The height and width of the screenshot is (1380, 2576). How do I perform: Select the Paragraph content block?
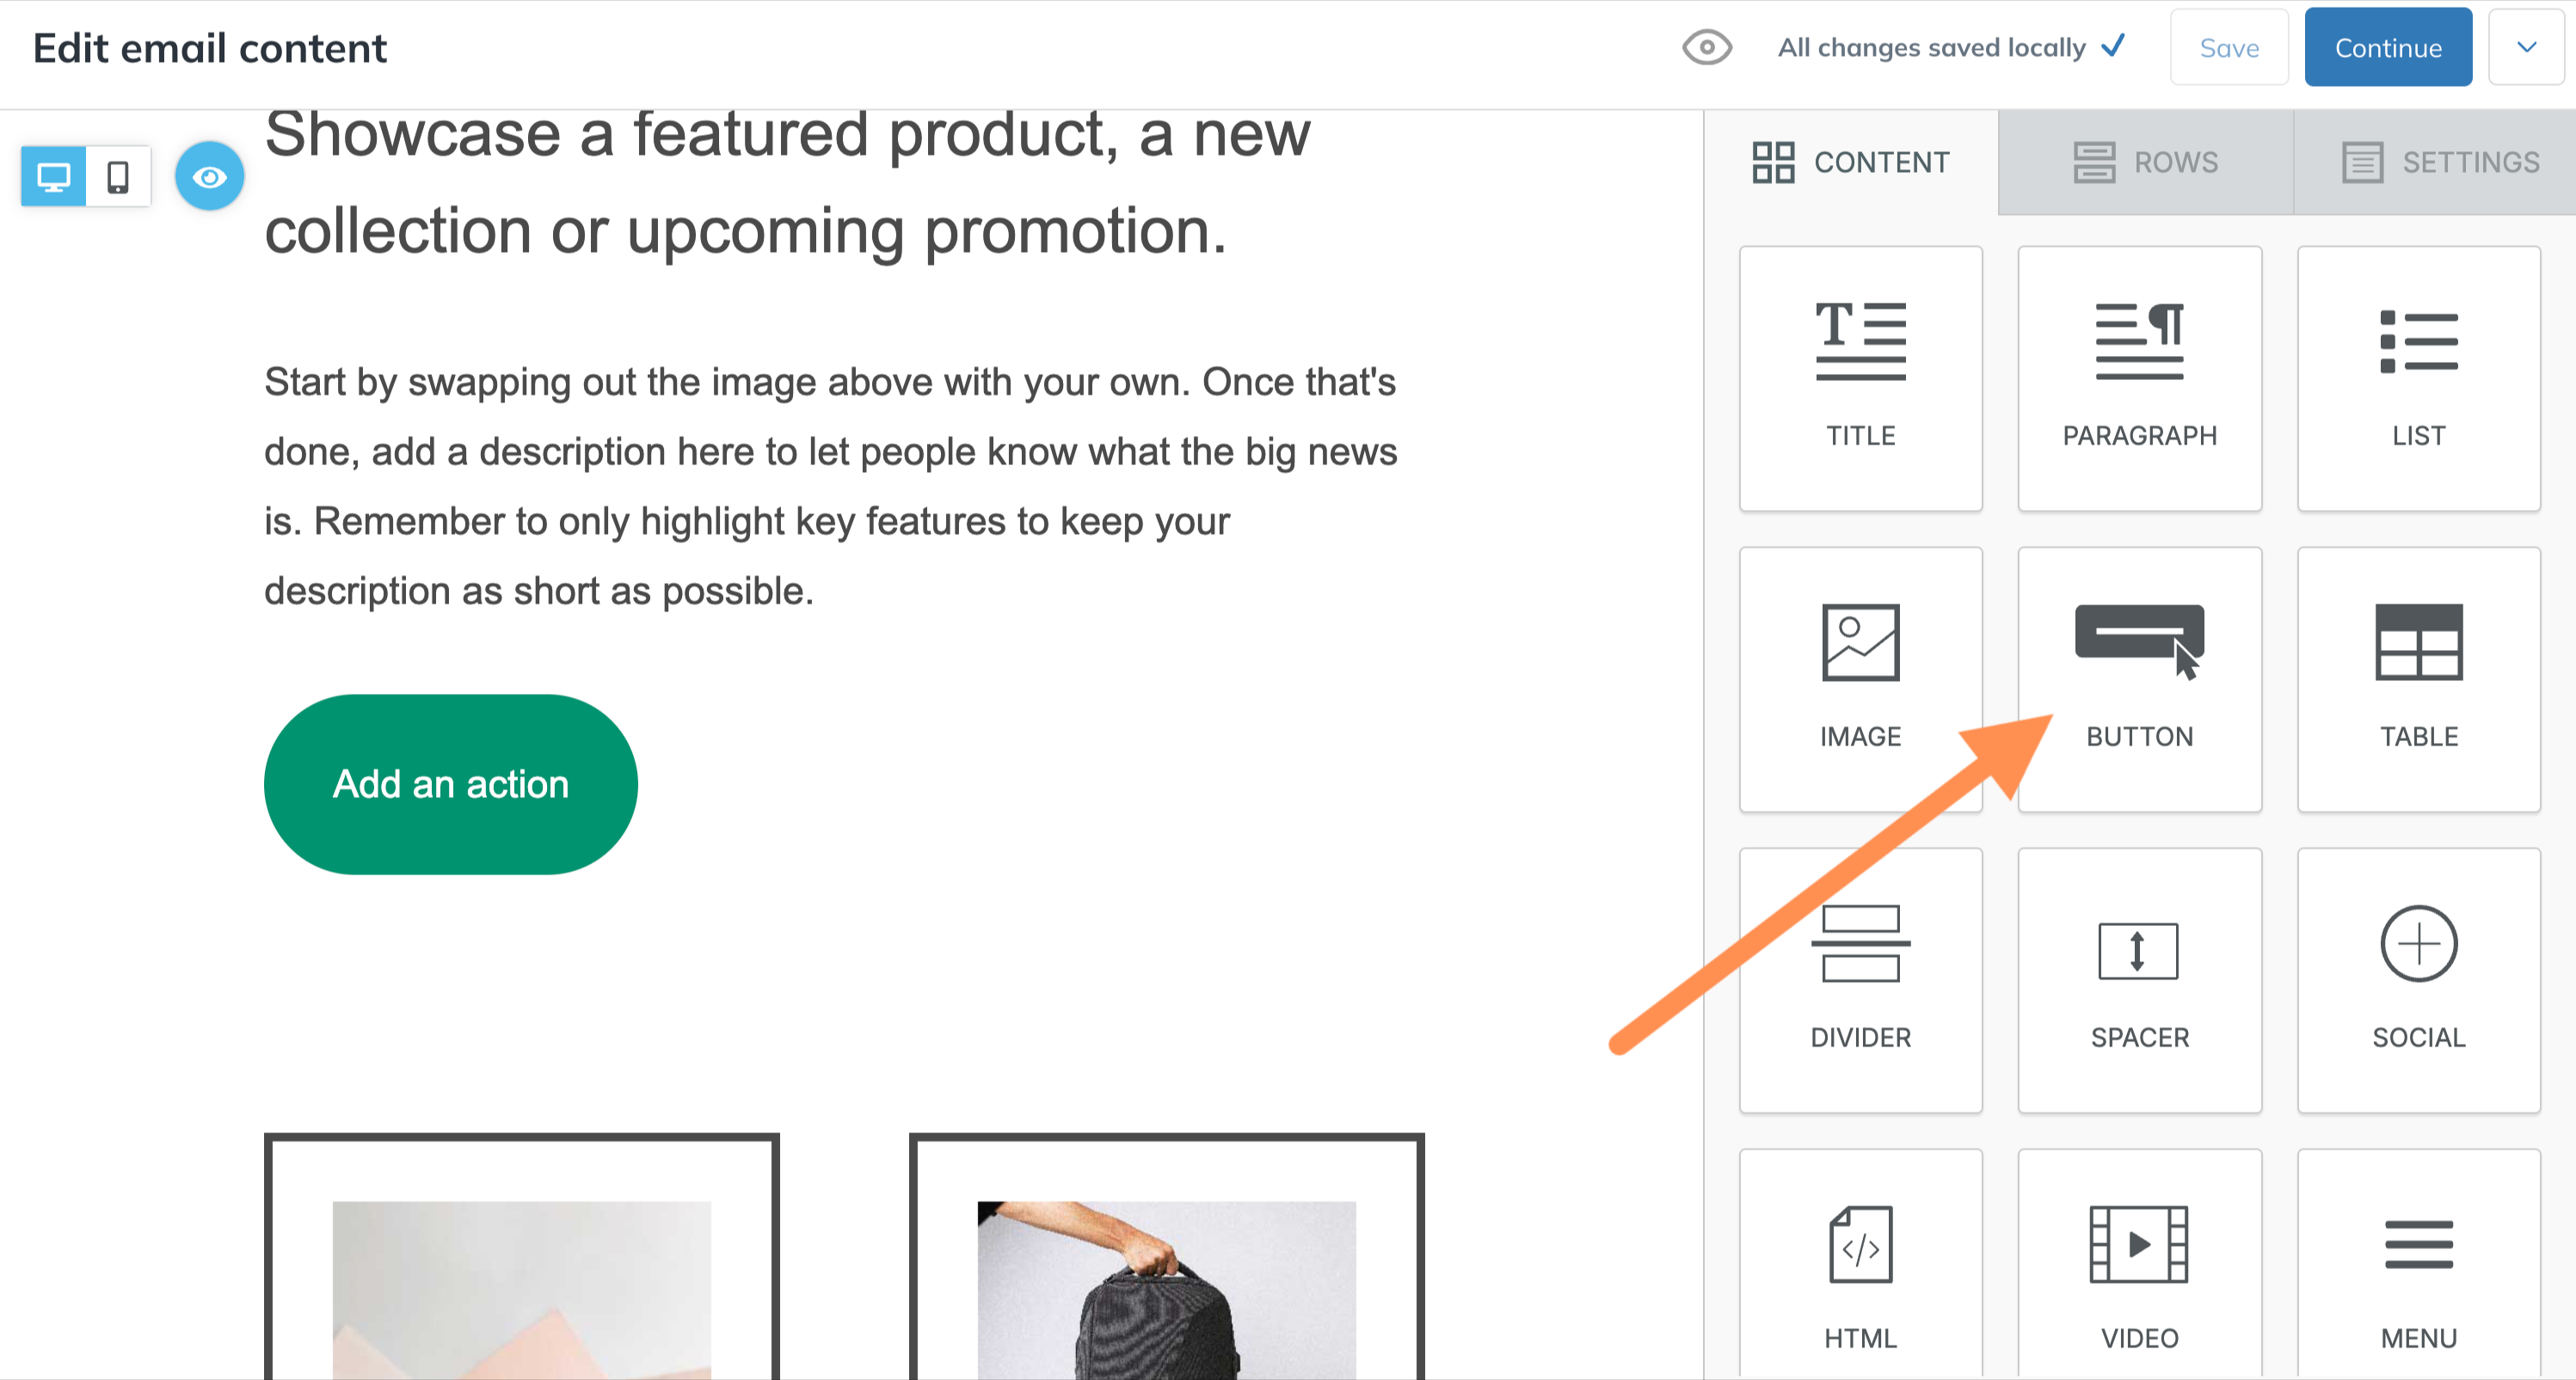2139,378
